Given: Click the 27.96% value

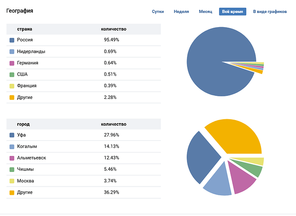Looking at the screenshot, I should pyautogui.click(x=111, y=135).
